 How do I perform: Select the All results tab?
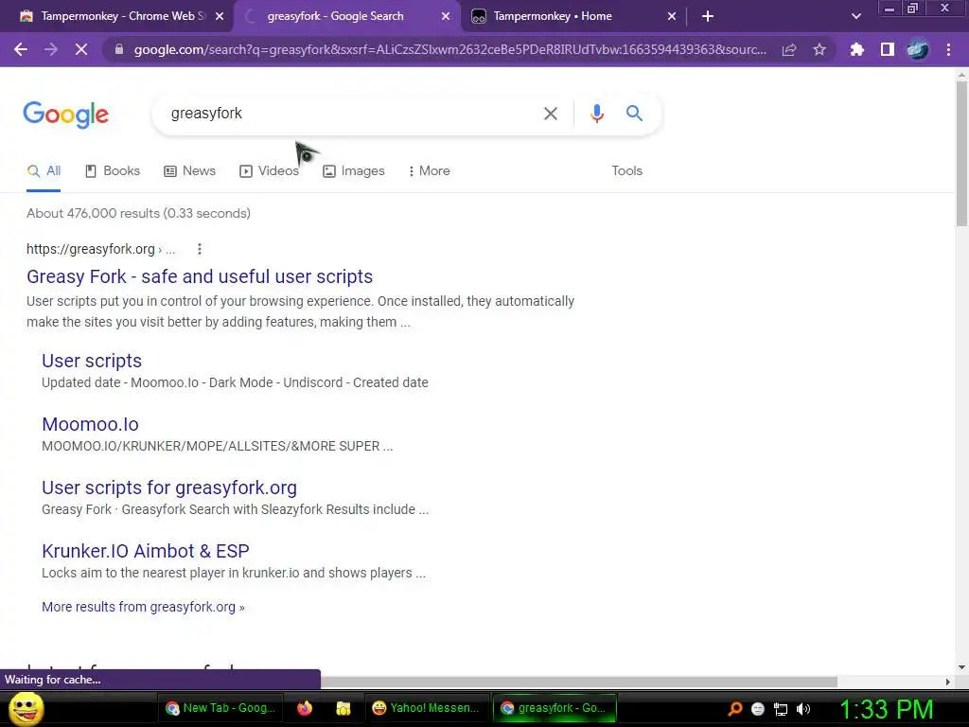[44, 170]
